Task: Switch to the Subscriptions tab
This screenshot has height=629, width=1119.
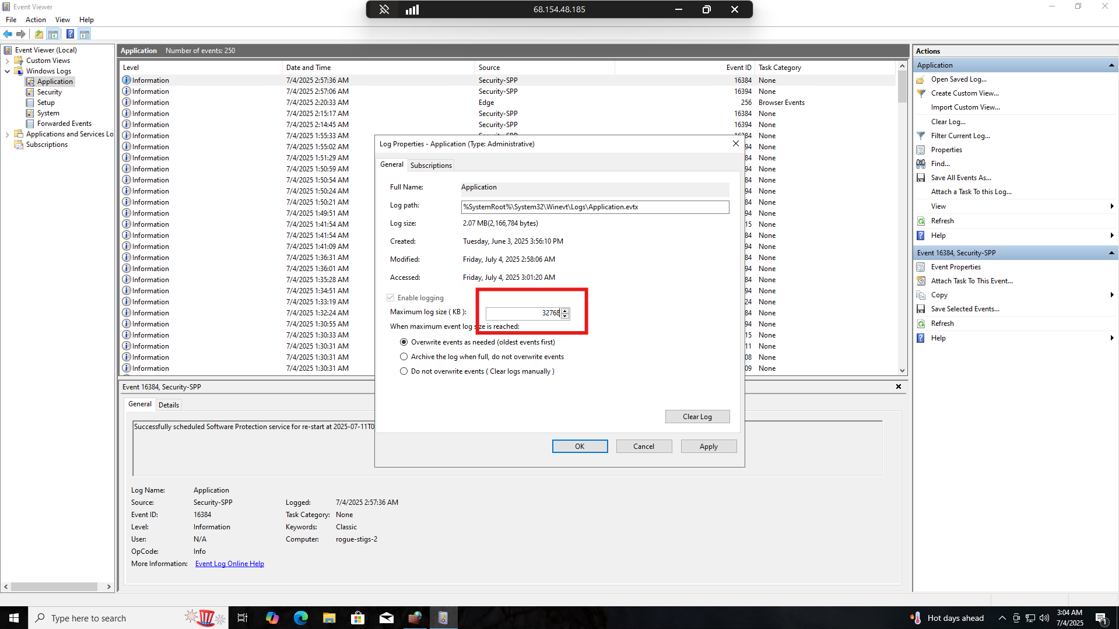Action: 431,166
